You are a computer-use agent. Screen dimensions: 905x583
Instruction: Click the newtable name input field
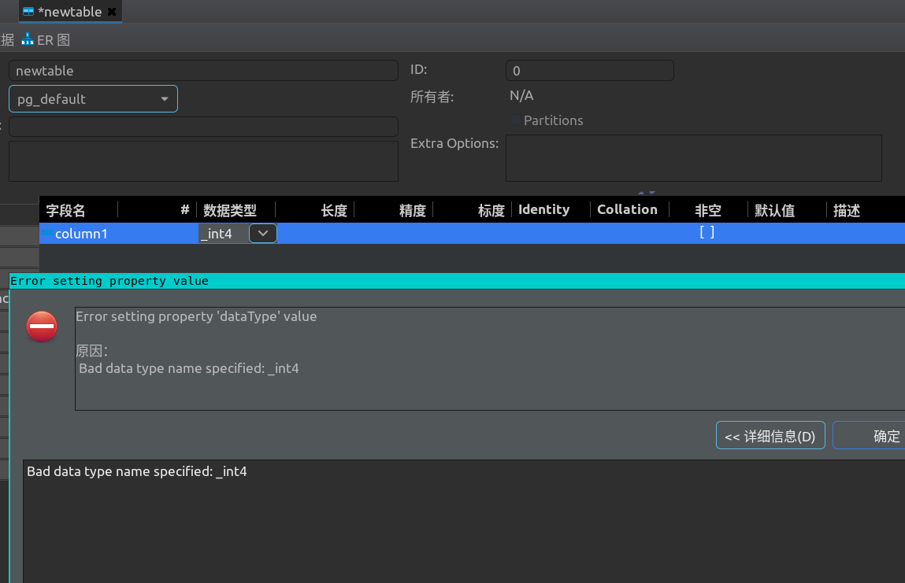tap(205, 70)
